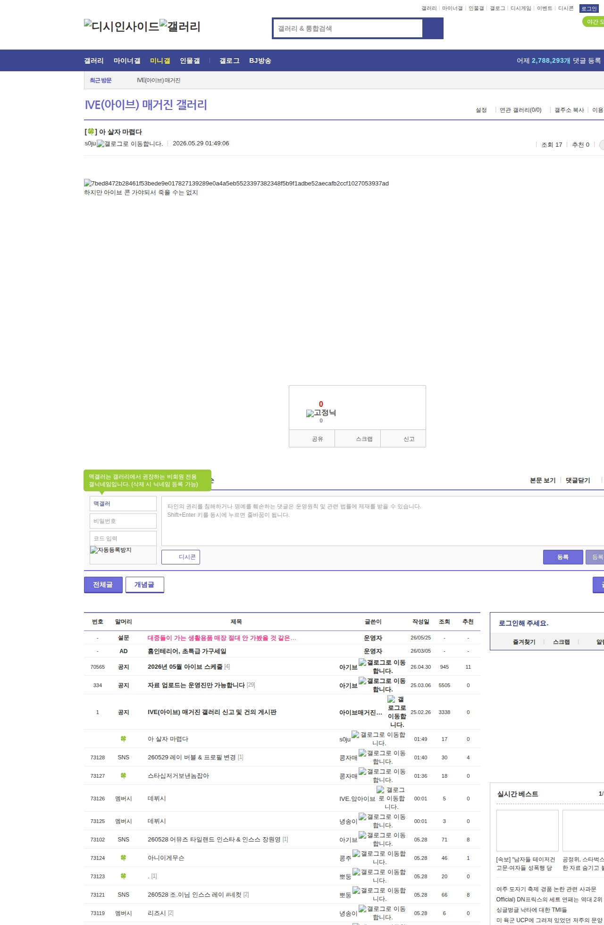Open 갤로그 in the main navigation bar

tap(229, 61)
